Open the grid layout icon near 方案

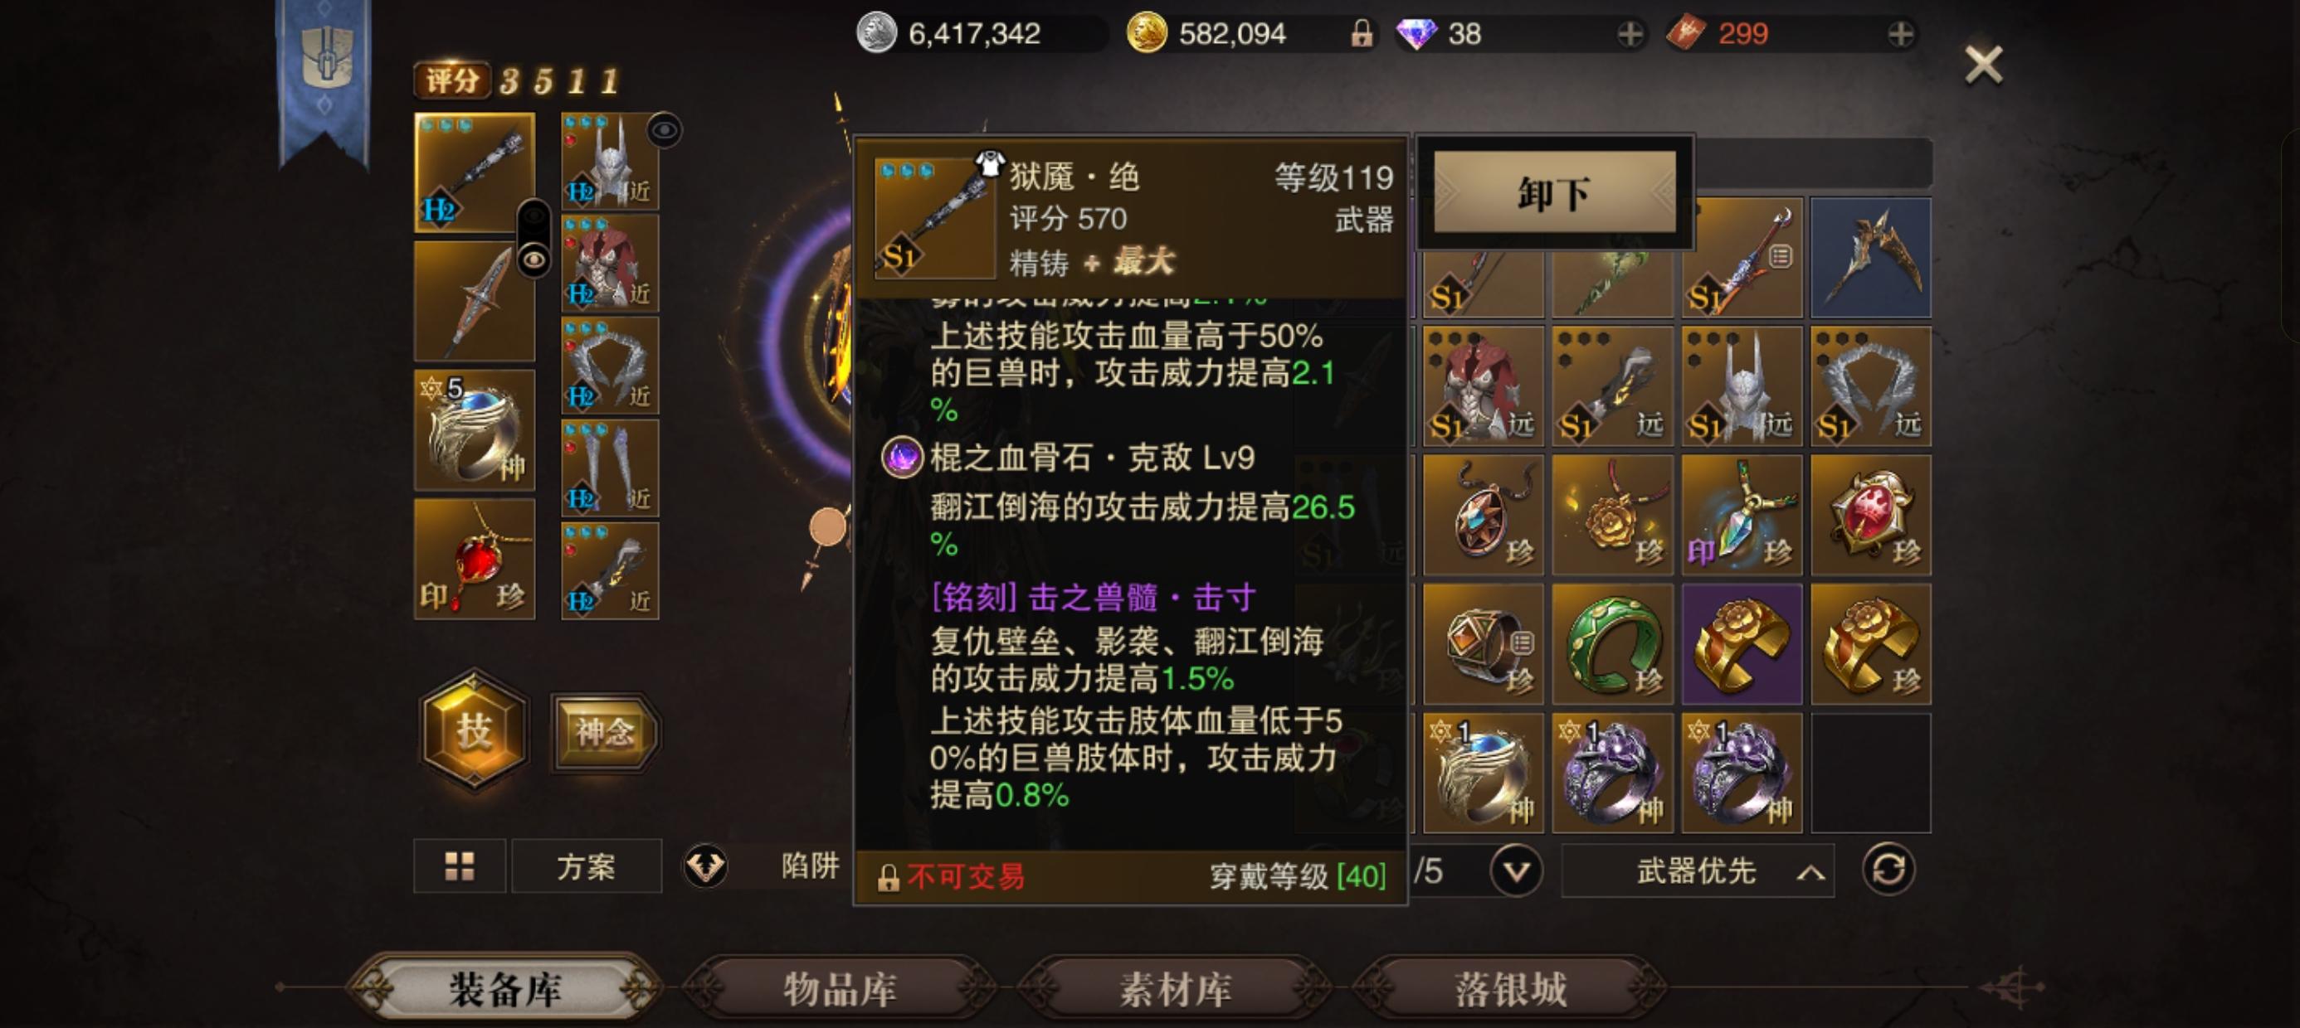(x=460, y=866)
